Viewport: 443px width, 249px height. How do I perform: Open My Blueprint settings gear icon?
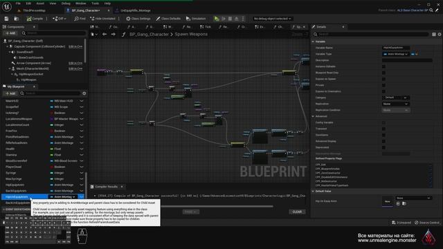point(84,93)
